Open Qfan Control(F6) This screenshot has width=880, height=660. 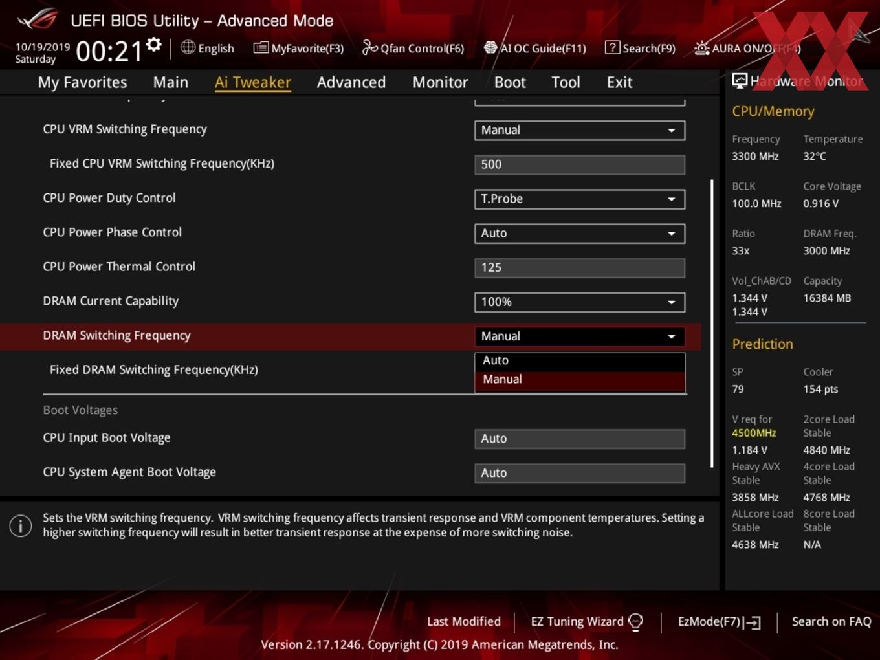(413, 49)
